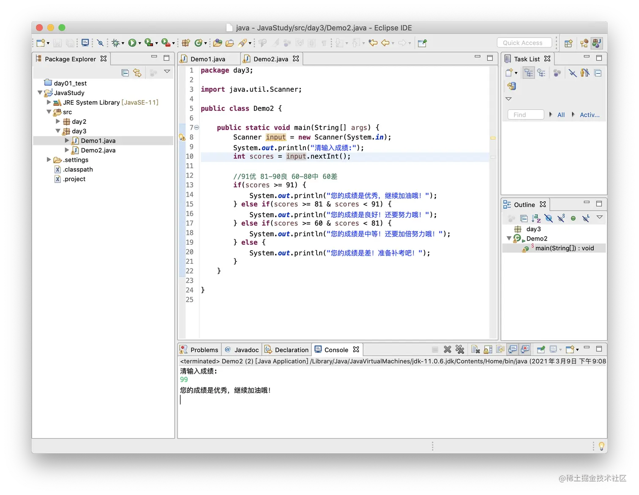Click Collapse All in Package Explorer toolbar
639x495 pixels.
[x=125, y=73]
